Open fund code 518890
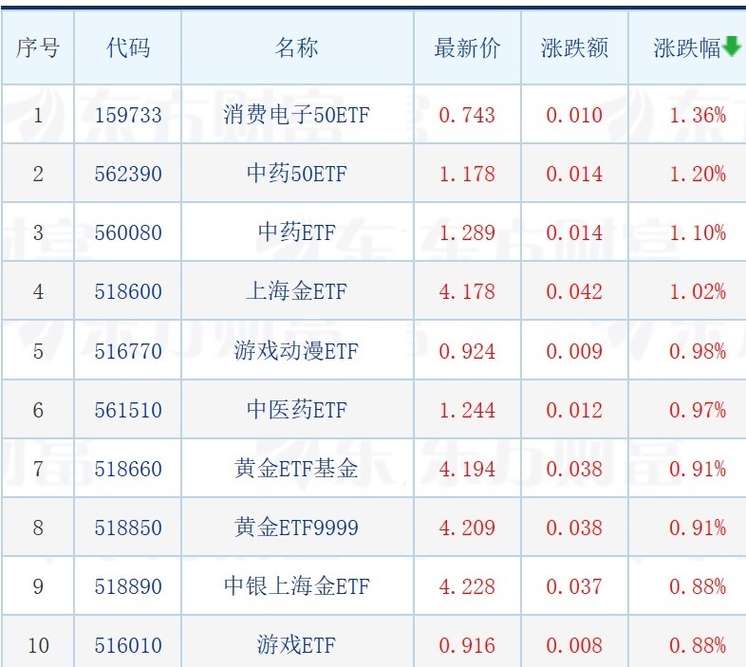Screen dimensions: 746x667 pyautogui.click(x=128, y=586)
